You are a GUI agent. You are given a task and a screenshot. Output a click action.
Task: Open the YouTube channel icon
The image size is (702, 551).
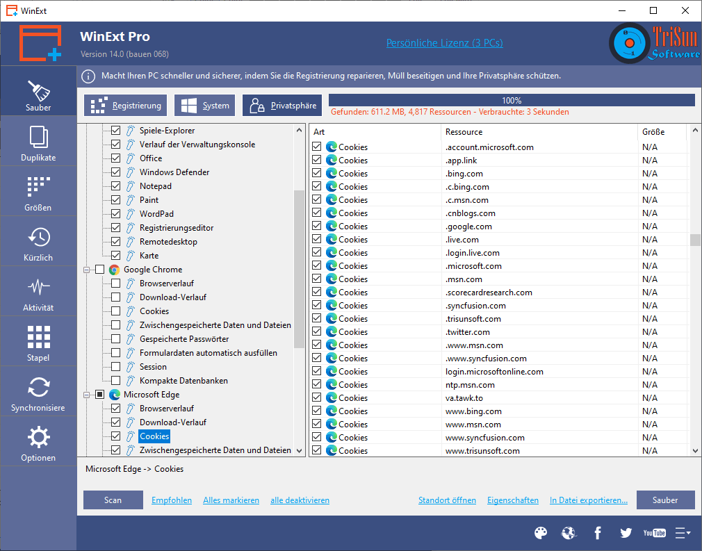(654, 533)
